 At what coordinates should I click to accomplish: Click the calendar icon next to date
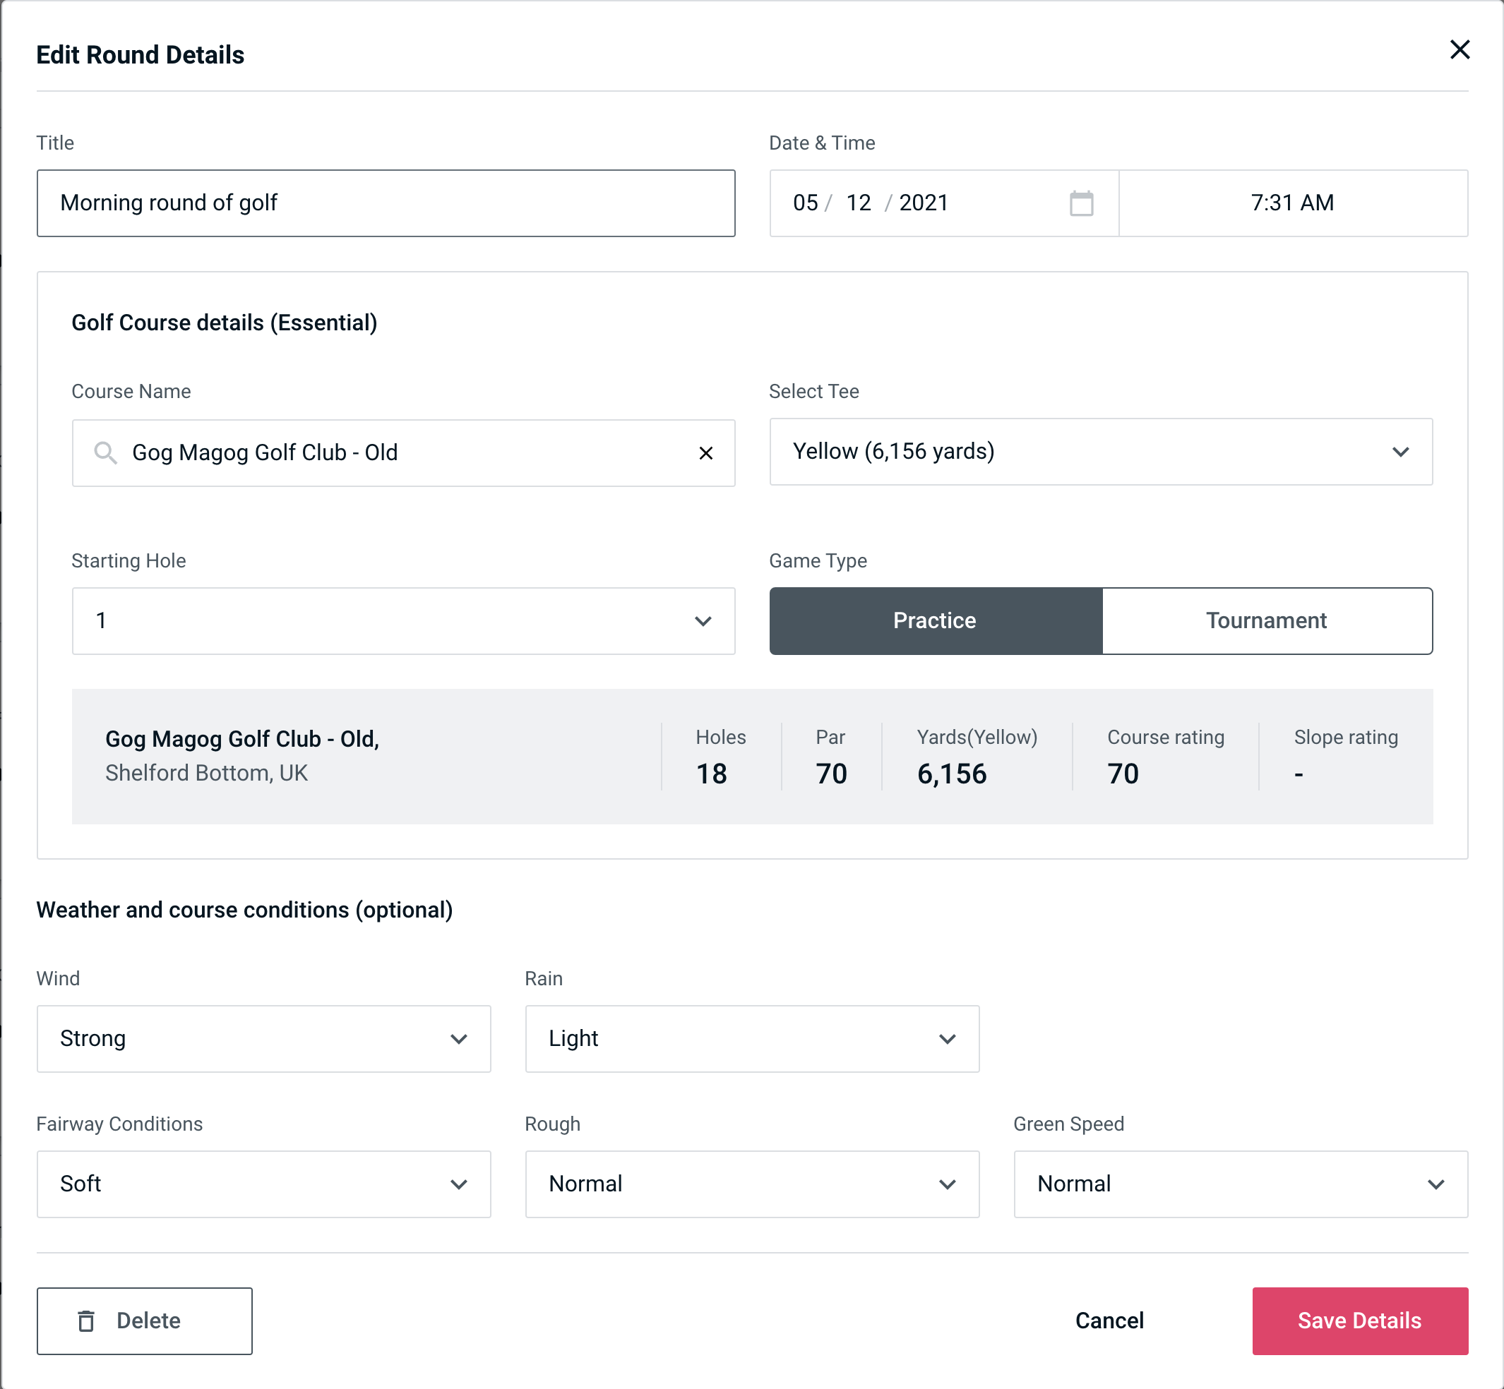point(1081,203)
